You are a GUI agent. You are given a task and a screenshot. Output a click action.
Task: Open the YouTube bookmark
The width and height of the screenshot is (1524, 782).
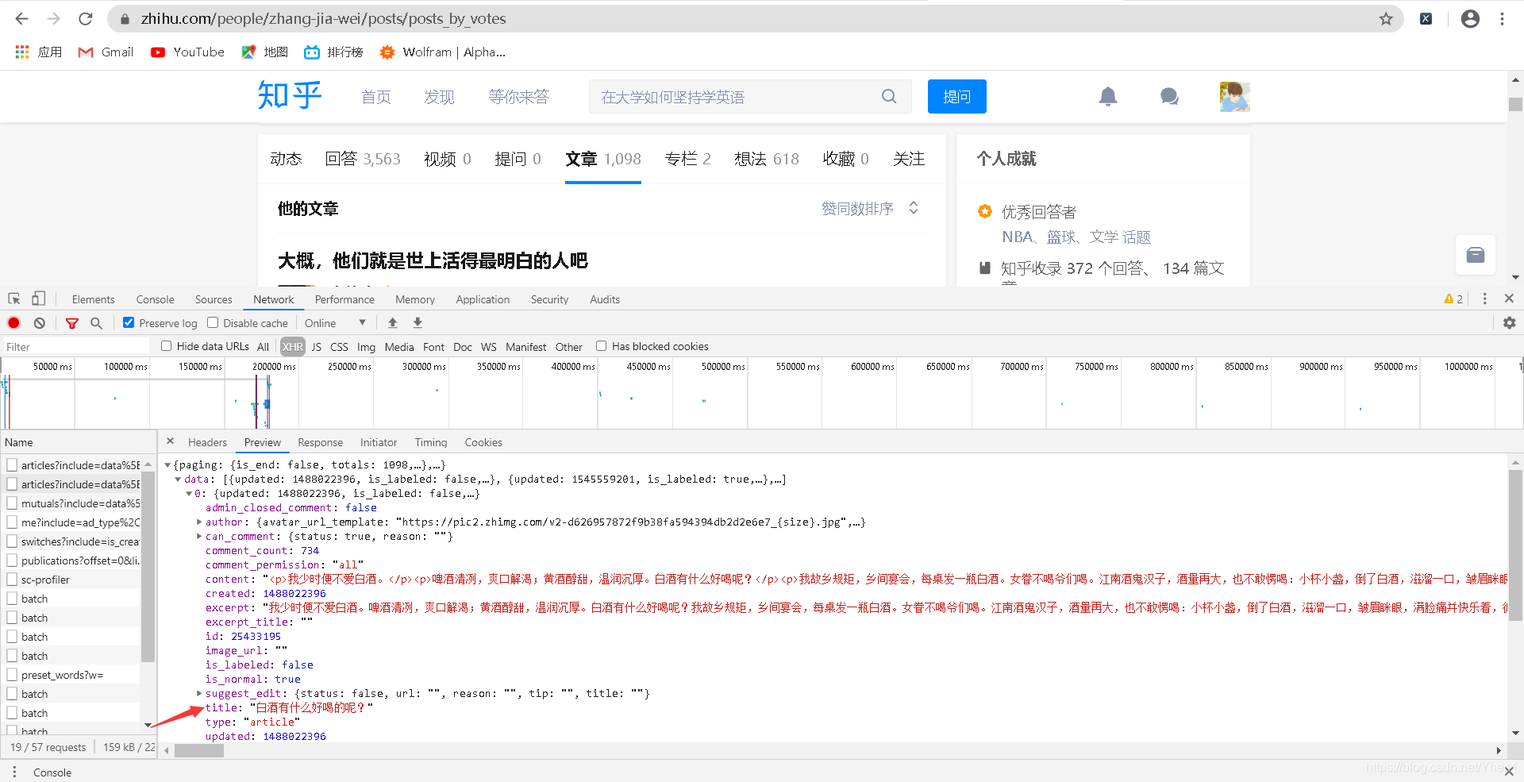coord(187,52)
